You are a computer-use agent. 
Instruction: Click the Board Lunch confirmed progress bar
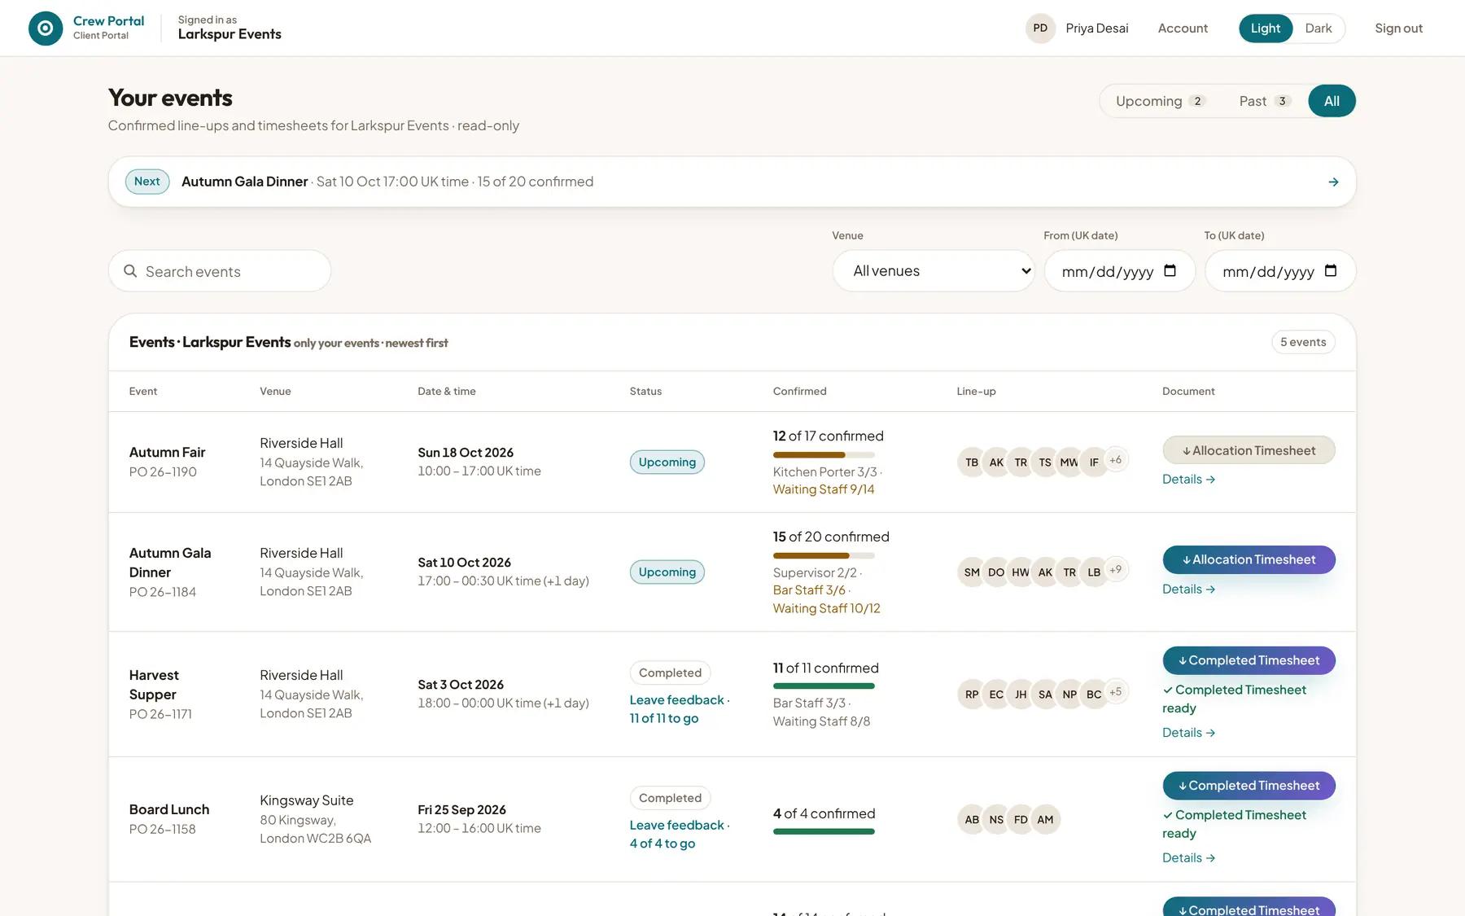824,832
